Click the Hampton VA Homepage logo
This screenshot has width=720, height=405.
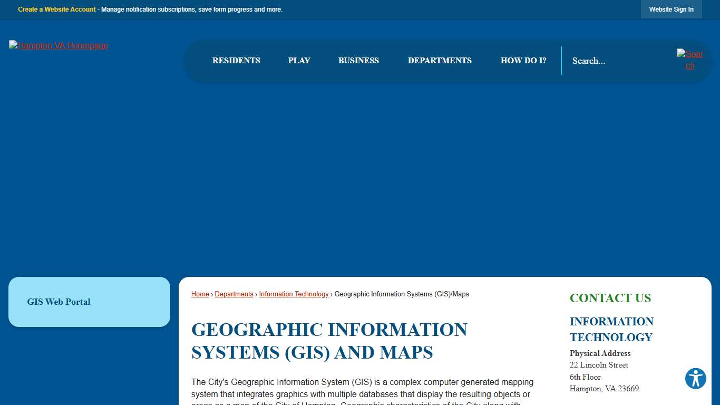click(58, 45)
